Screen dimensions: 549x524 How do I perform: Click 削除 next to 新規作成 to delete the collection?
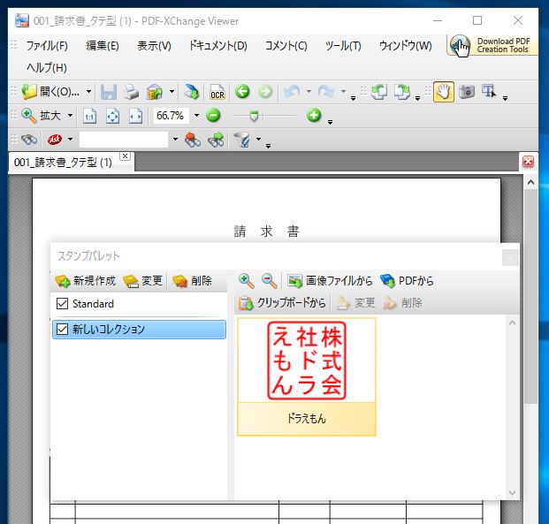point(193,281)
